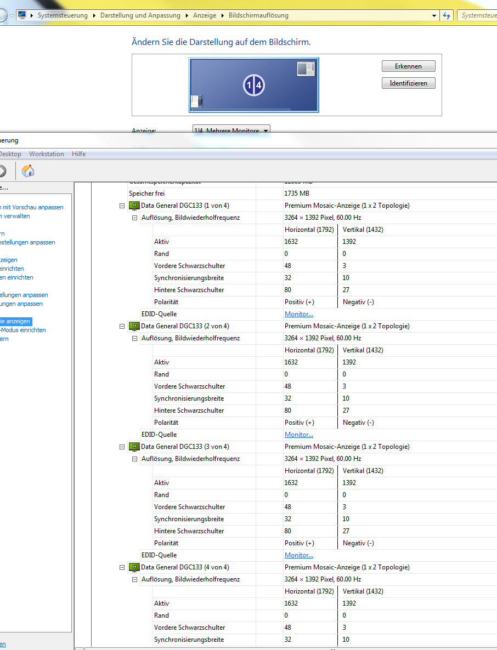Click 'Darstellung und Anpassung' in the breadcrumb
This screenshot has height=650, width=497.
click(140, 15)
